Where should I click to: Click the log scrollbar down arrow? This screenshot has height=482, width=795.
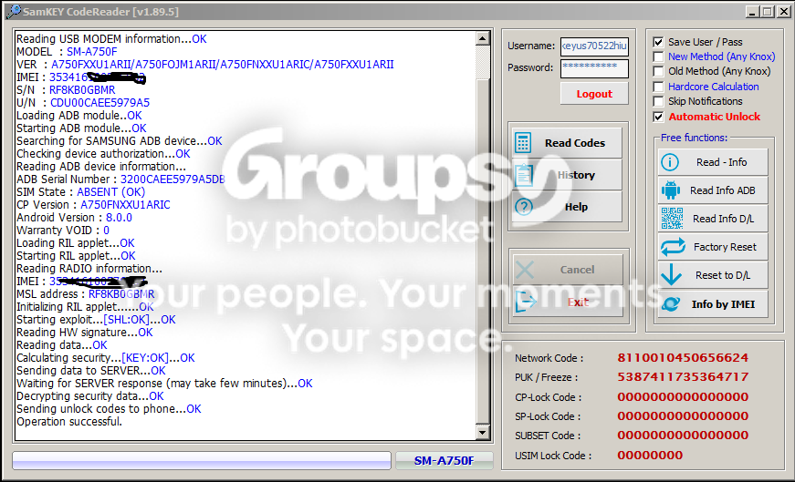[x=482, y=433]
